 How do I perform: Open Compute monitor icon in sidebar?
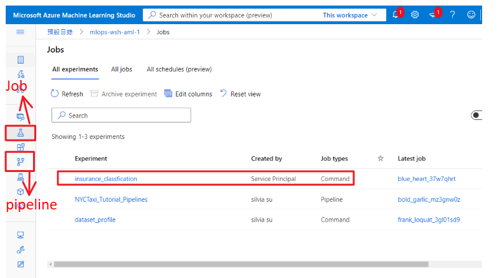pos(20,235)
